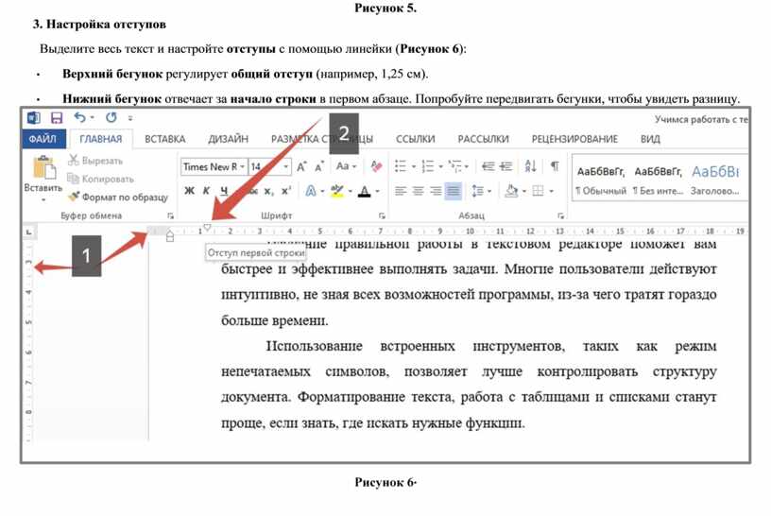Expand the borders dropdown arrow
771x516 pixels.
[551, 191]
